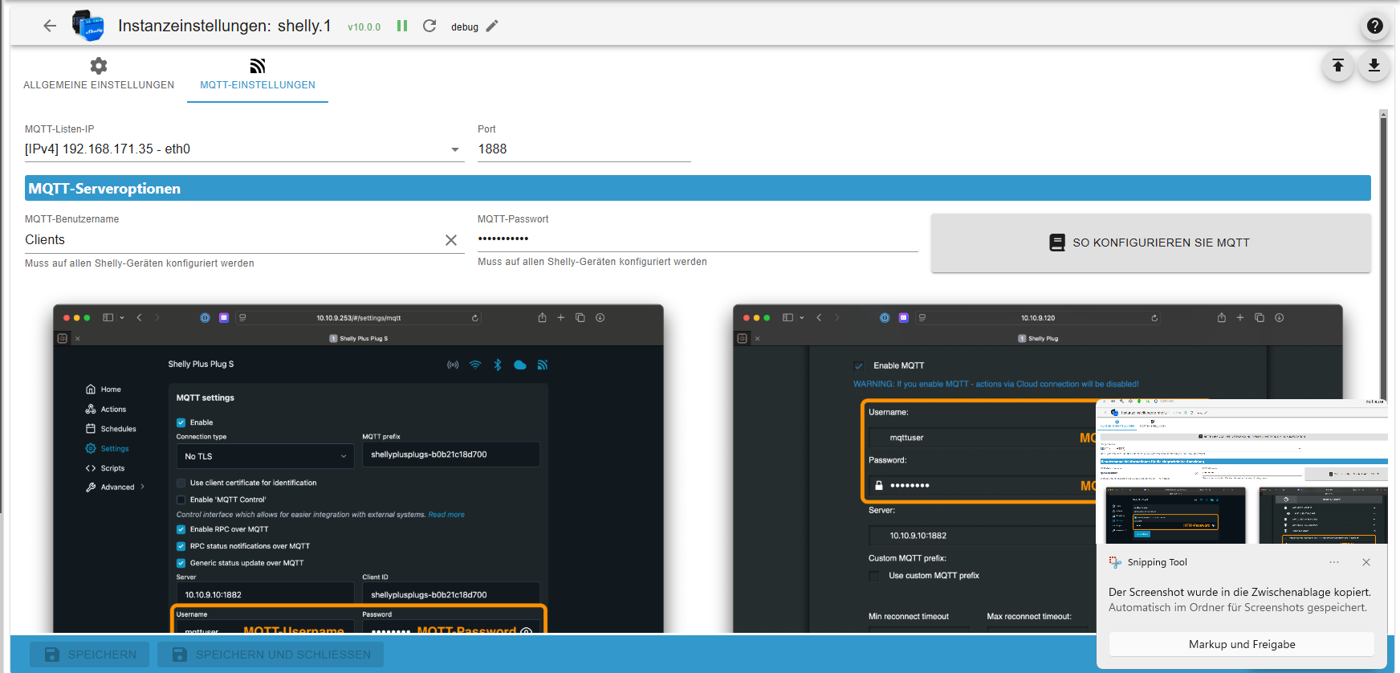Click the debug log level text
This screenshot has height=673, width=1400.
click(x=465, y=27)
